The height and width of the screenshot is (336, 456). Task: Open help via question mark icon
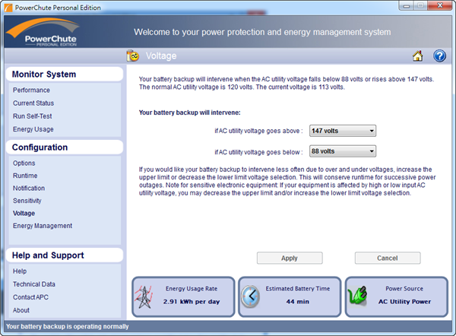pyautogui.click(x=439, y=55)
